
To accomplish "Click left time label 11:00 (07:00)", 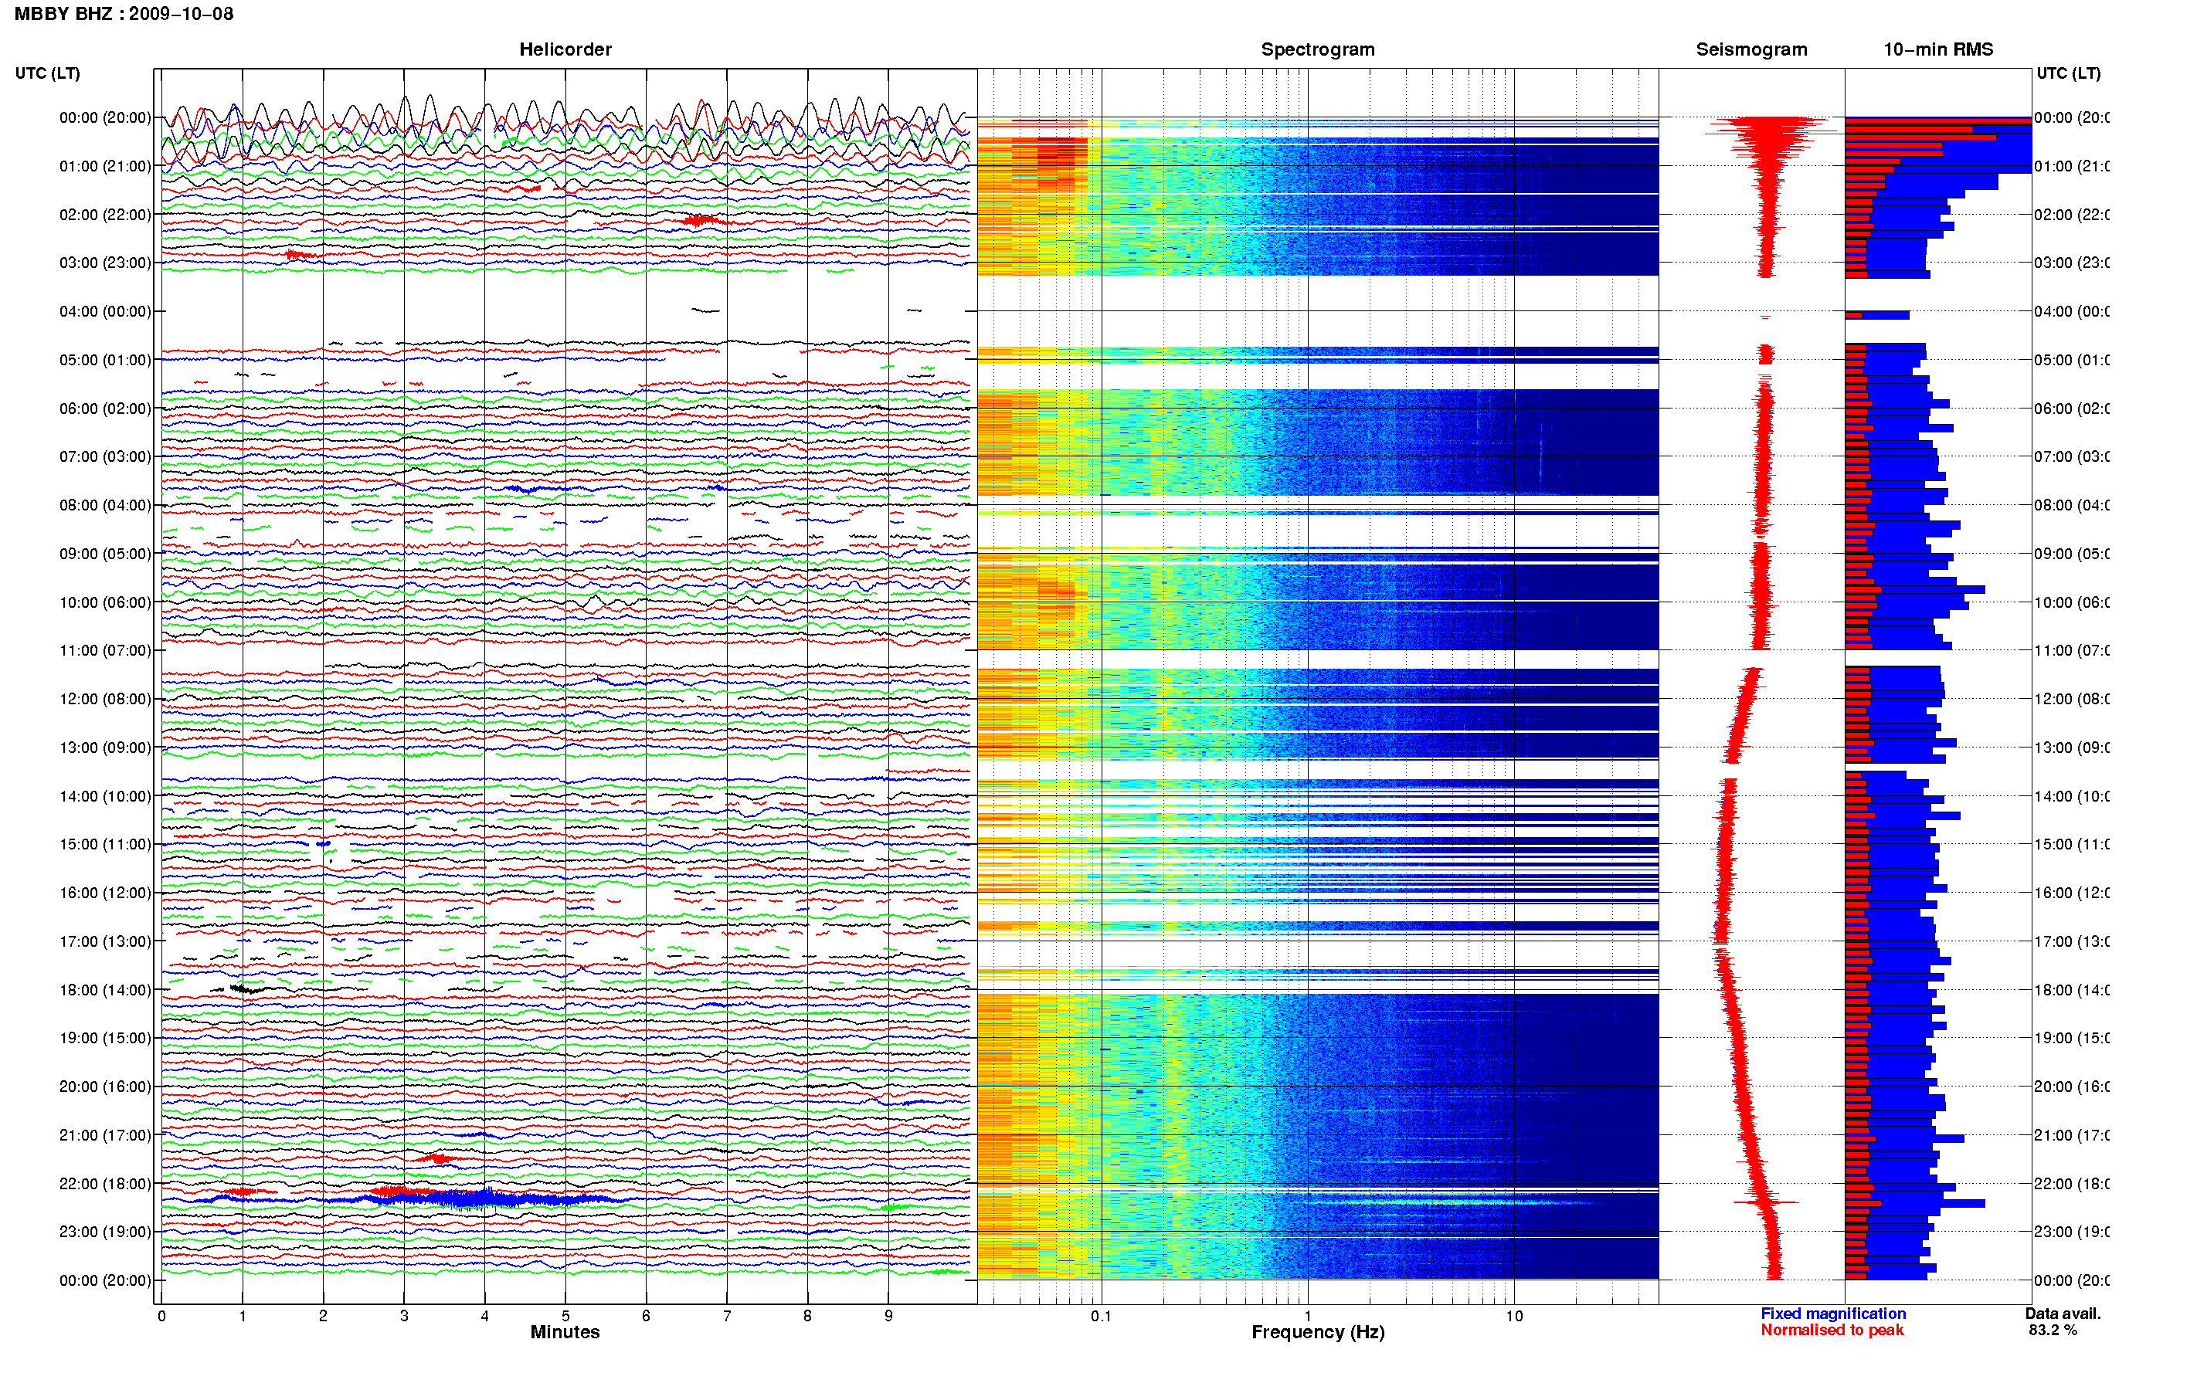I will point(105,650).
